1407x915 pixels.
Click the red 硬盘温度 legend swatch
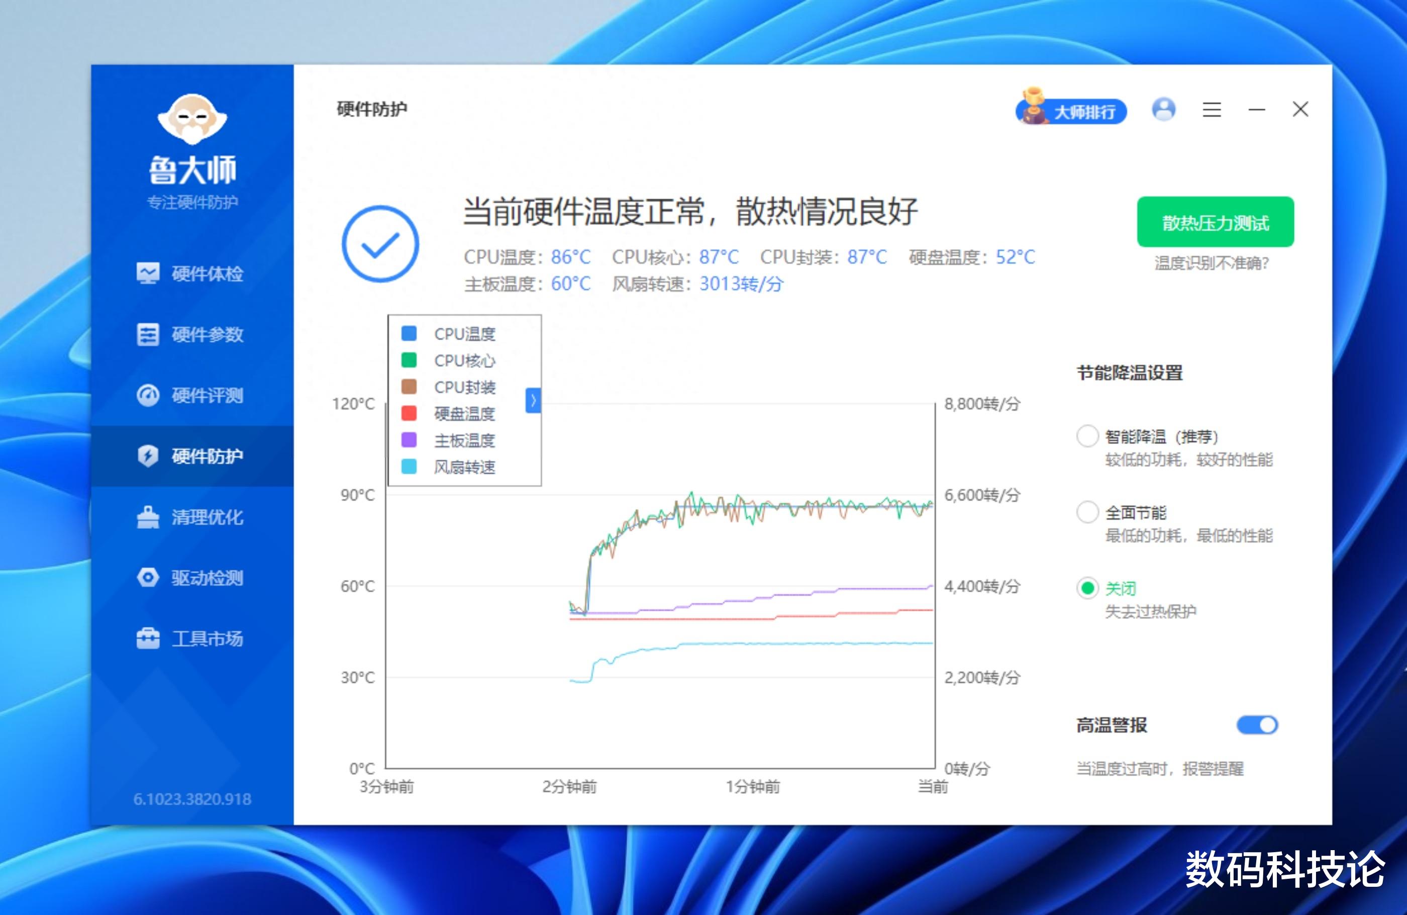point(409,413)
